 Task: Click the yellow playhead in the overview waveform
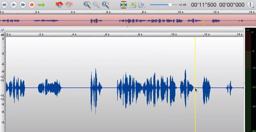[x=204, y=21]
